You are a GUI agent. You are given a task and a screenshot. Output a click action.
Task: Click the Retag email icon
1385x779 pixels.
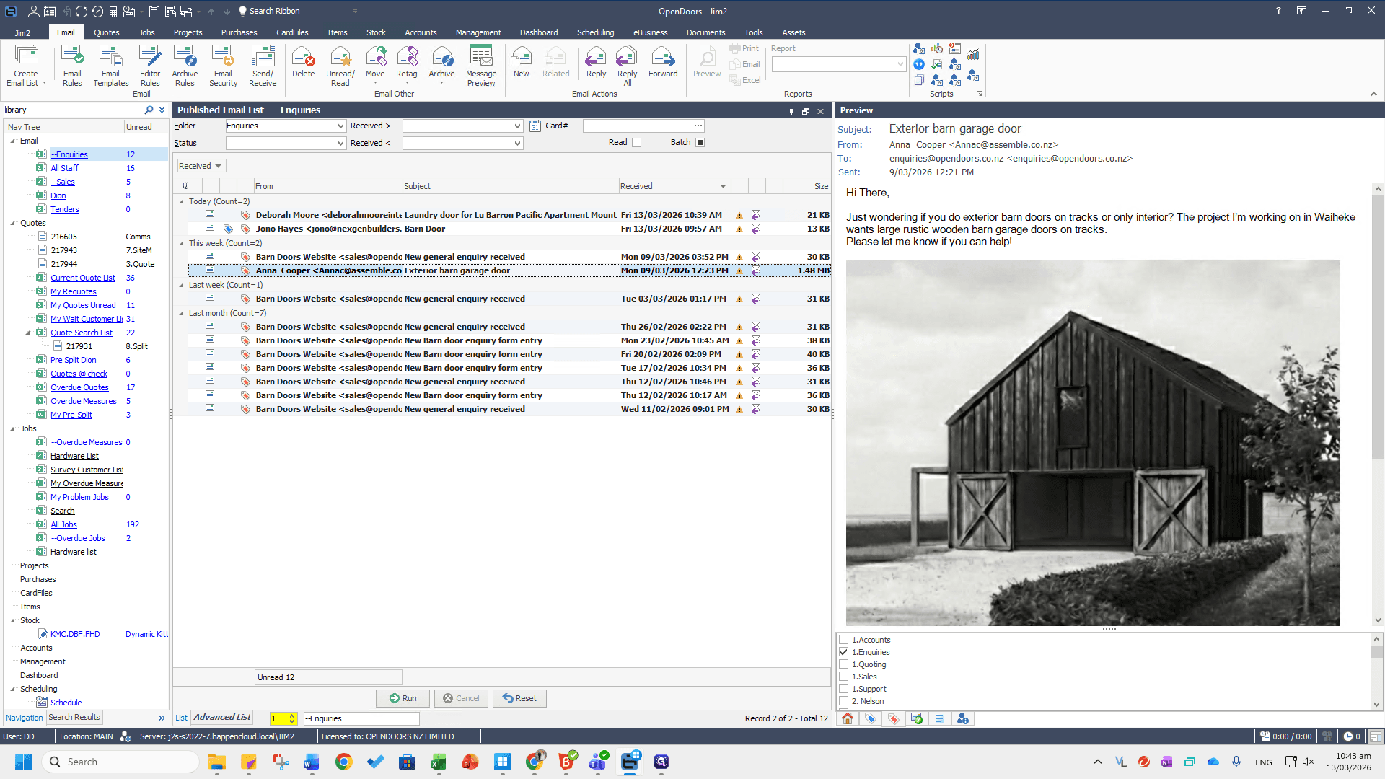[x=407, y=61]
